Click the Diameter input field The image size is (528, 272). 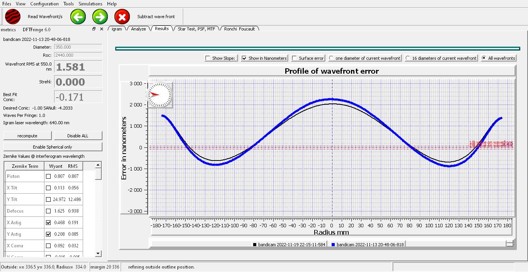tap(78, 47)
